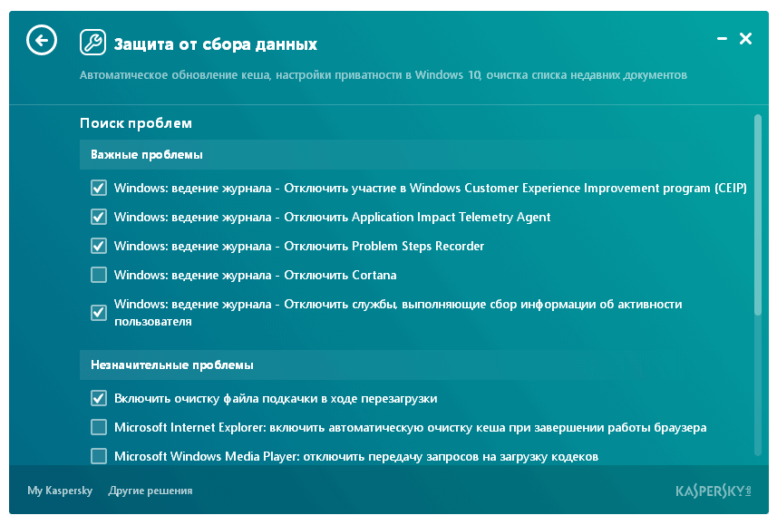Uncheck the Windows CEIP participation option
Viewport: 777px width, 525px height.
(99, 189)
